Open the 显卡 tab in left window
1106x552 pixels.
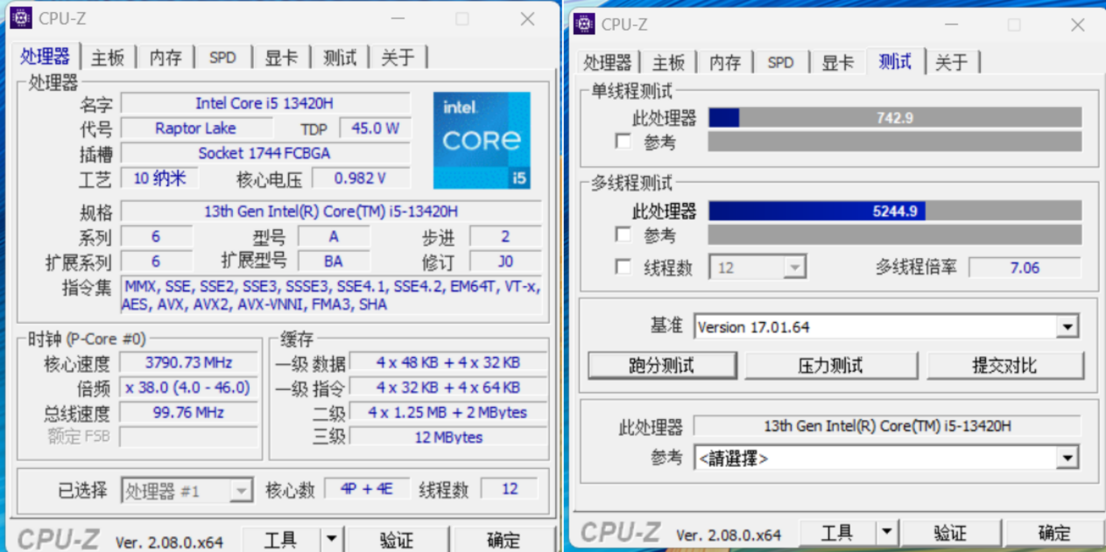click(281, 57)
